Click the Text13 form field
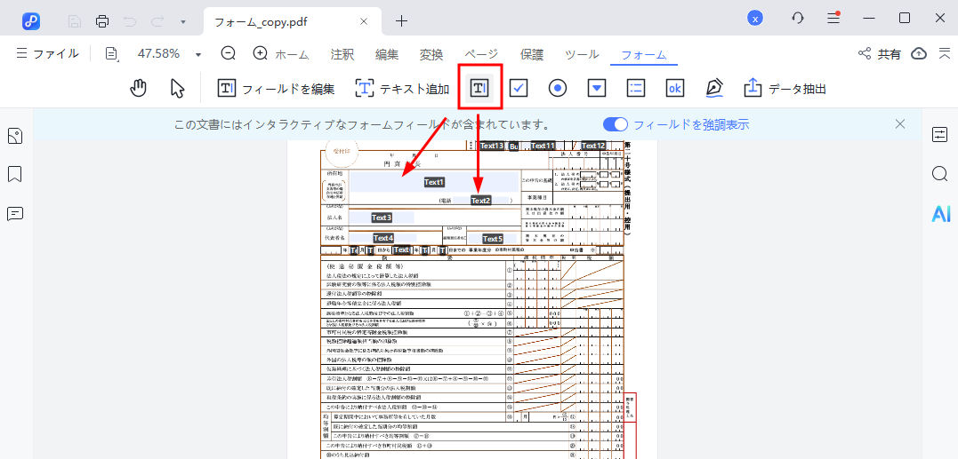The height and width of the screenshot is (459, 958). tap(491, 146)
